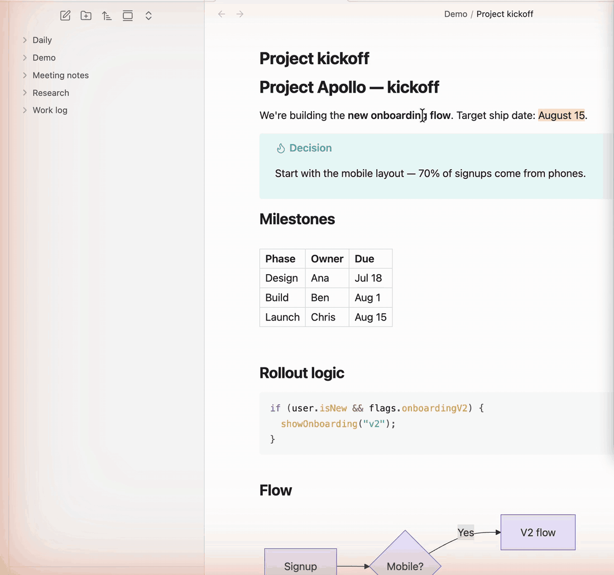
Task: Select the Research folder name
Action: [x=51, y=93]
